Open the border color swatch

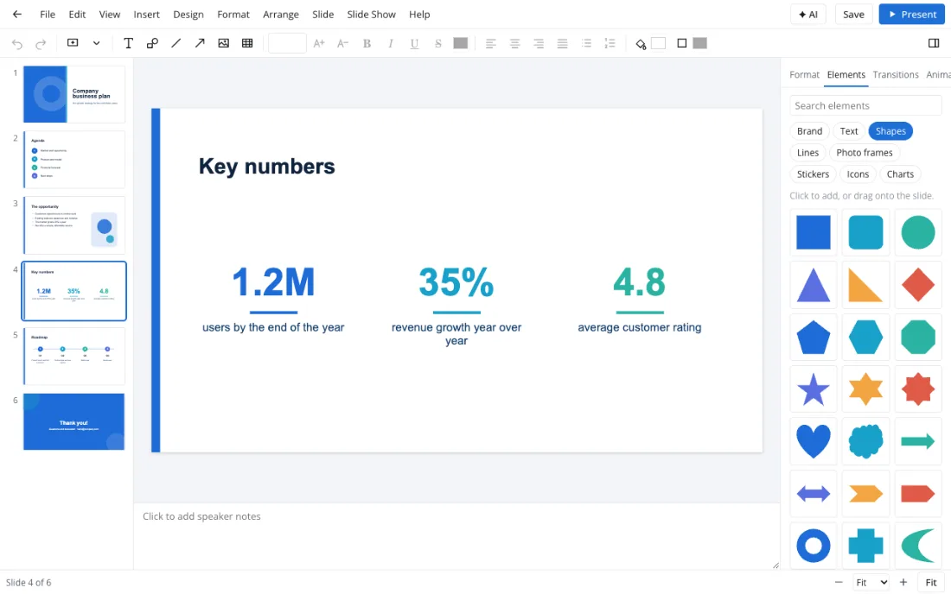700,43
